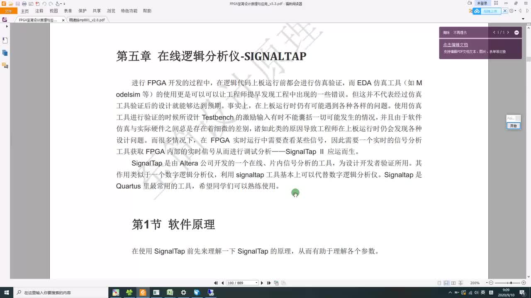Click the cloud upload button
Viewport: 531px width, 298px height.
(x=487, y=11)
